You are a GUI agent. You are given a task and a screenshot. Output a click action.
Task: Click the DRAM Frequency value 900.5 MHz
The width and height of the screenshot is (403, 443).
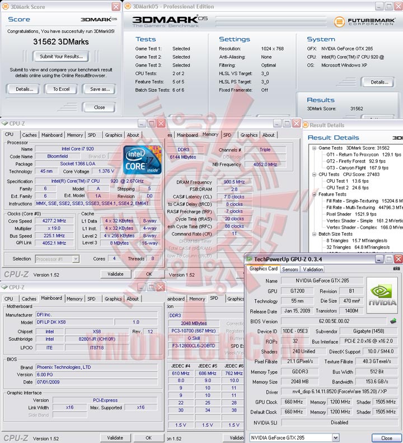click(x=234, y=182)
